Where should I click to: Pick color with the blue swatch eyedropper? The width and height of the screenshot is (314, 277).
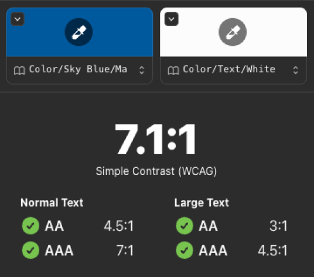[x=78, y=32]
